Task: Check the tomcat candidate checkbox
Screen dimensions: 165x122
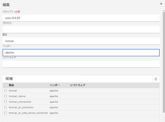Action: (5, 91)
